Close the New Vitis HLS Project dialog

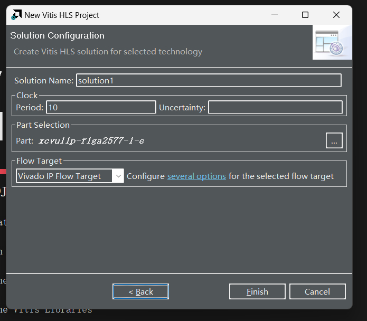pyautogui.click(x=336, y=15)
